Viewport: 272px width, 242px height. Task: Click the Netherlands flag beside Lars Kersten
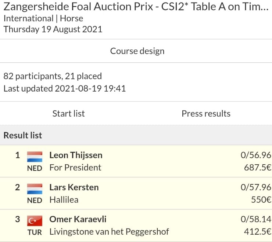35,189
